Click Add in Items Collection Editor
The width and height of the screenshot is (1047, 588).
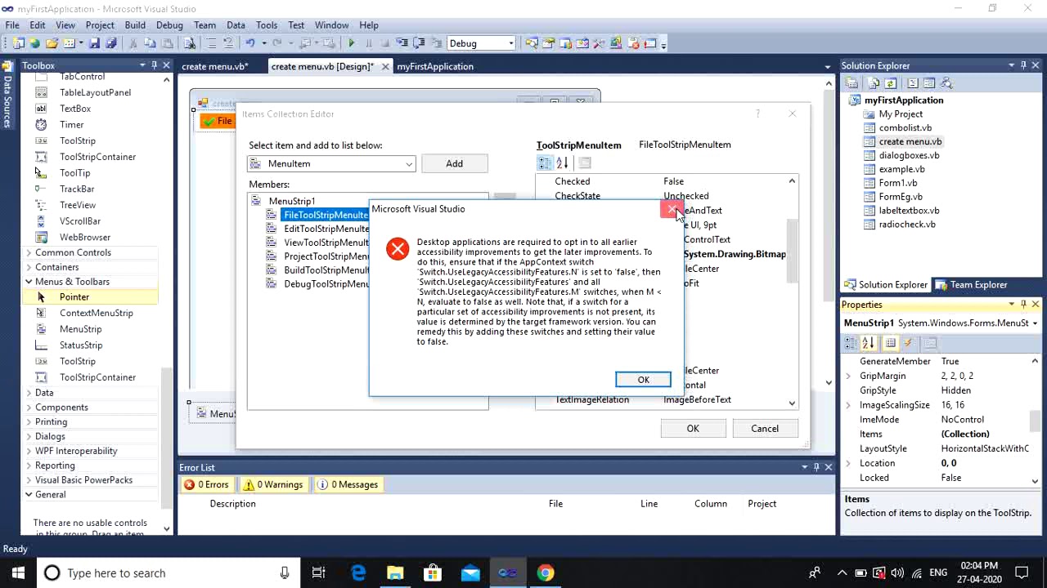(454, 163)
